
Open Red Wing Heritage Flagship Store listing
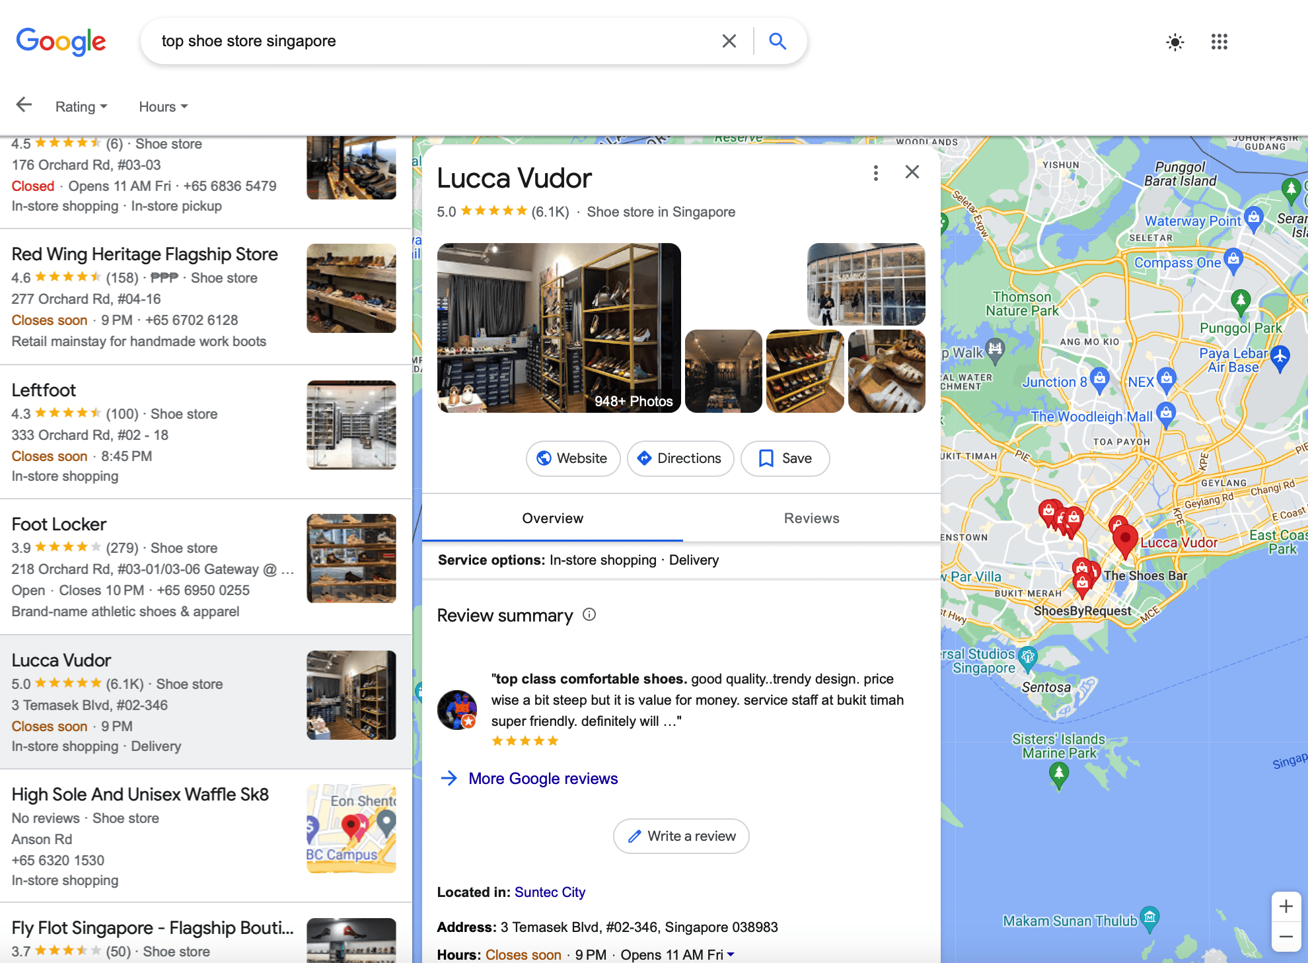[205, 297]
